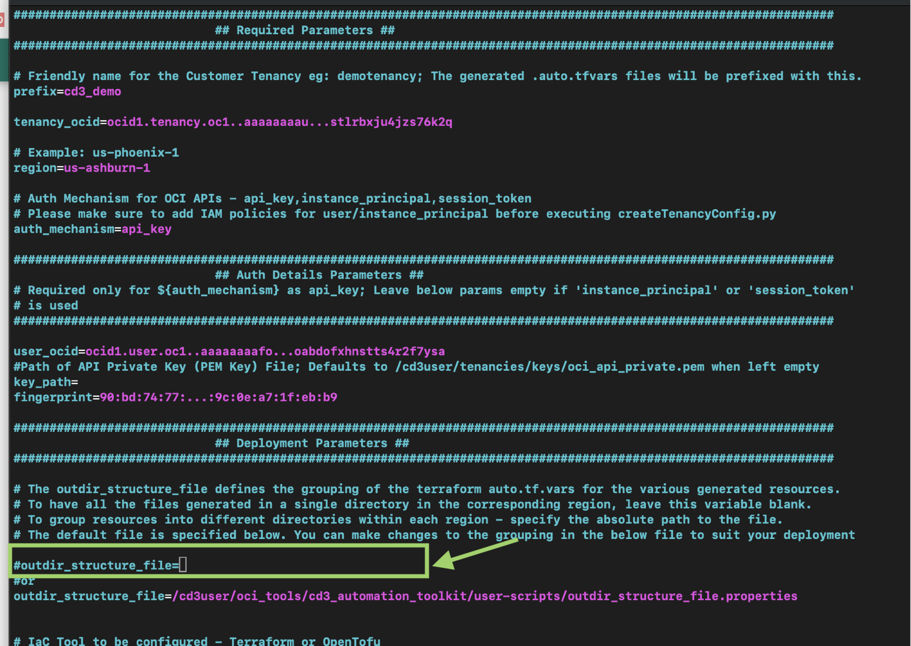Place cursor after the empty key_path= line

pyautogui.click(x=80, y=382)
